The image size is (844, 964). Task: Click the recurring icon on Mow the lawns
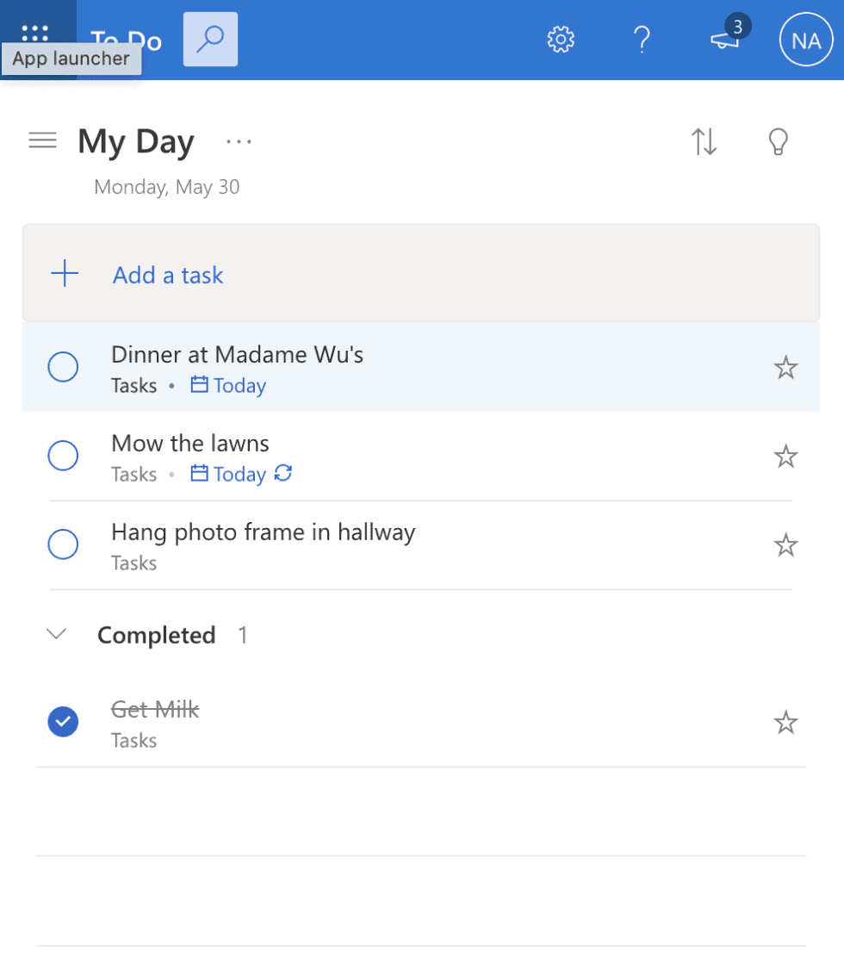[x=282, y=474]
